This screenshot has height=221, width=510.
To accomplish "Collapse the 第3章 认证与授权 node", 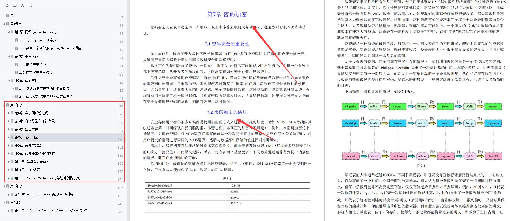I will click(x=9, y=81).
